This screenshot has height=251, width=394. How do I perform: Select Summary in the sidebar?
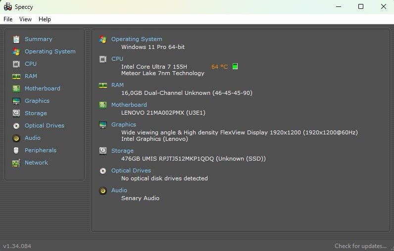pos(39,39)
